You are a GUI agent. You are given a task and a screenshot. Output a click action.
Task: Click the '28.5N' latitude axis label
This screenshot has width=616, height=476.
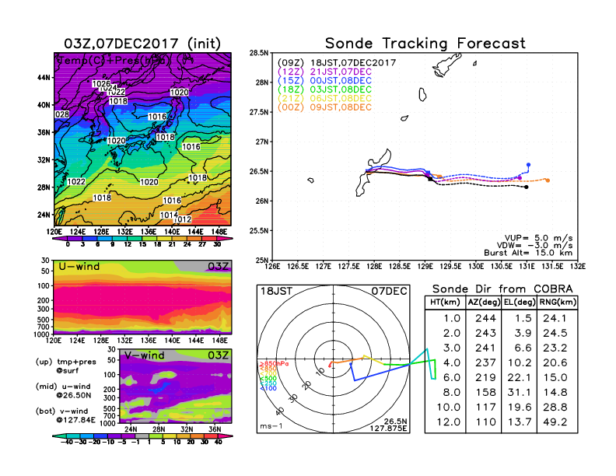[x=259, y=53]
